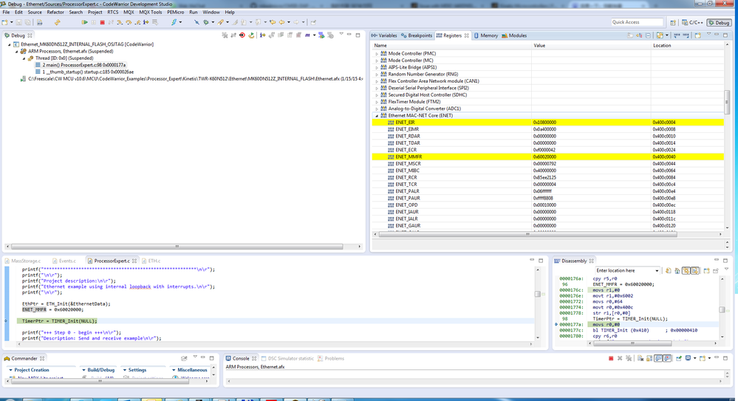Click the Location column header in Registers

coord(688,46)
